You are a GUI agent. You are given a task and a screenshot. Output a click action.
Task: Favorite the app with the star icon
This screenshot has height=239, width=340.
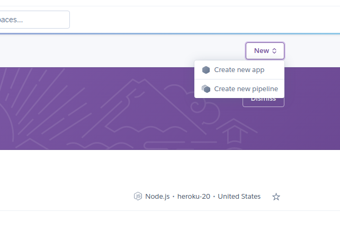(276, 197)
